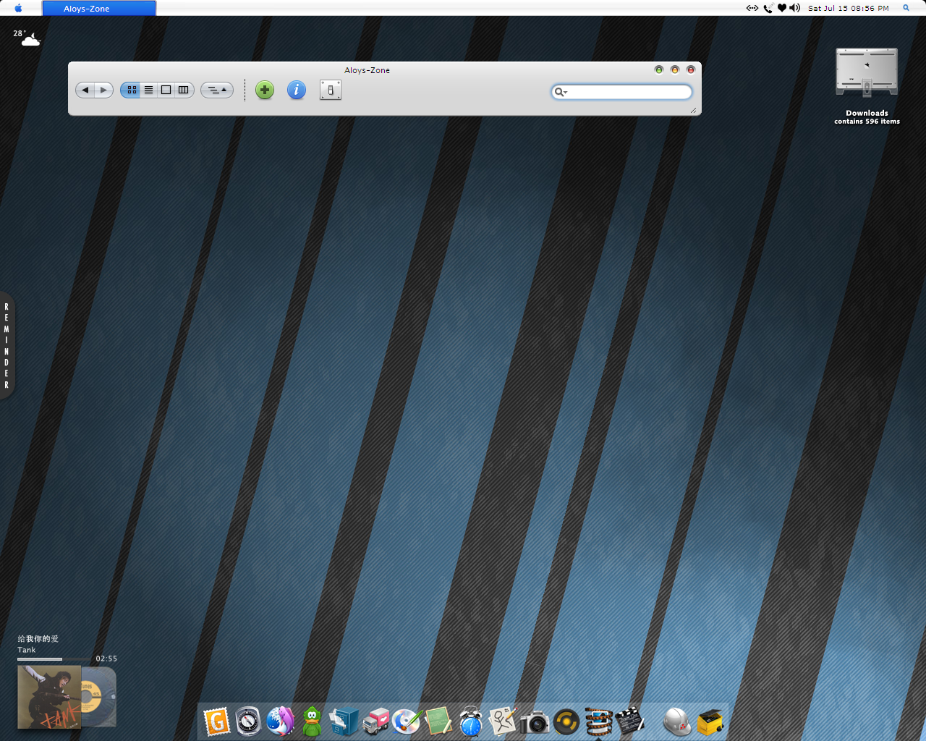The image size is (926, 741).
Task: Launch the camera dock app
Action: (x=535, y=721)
